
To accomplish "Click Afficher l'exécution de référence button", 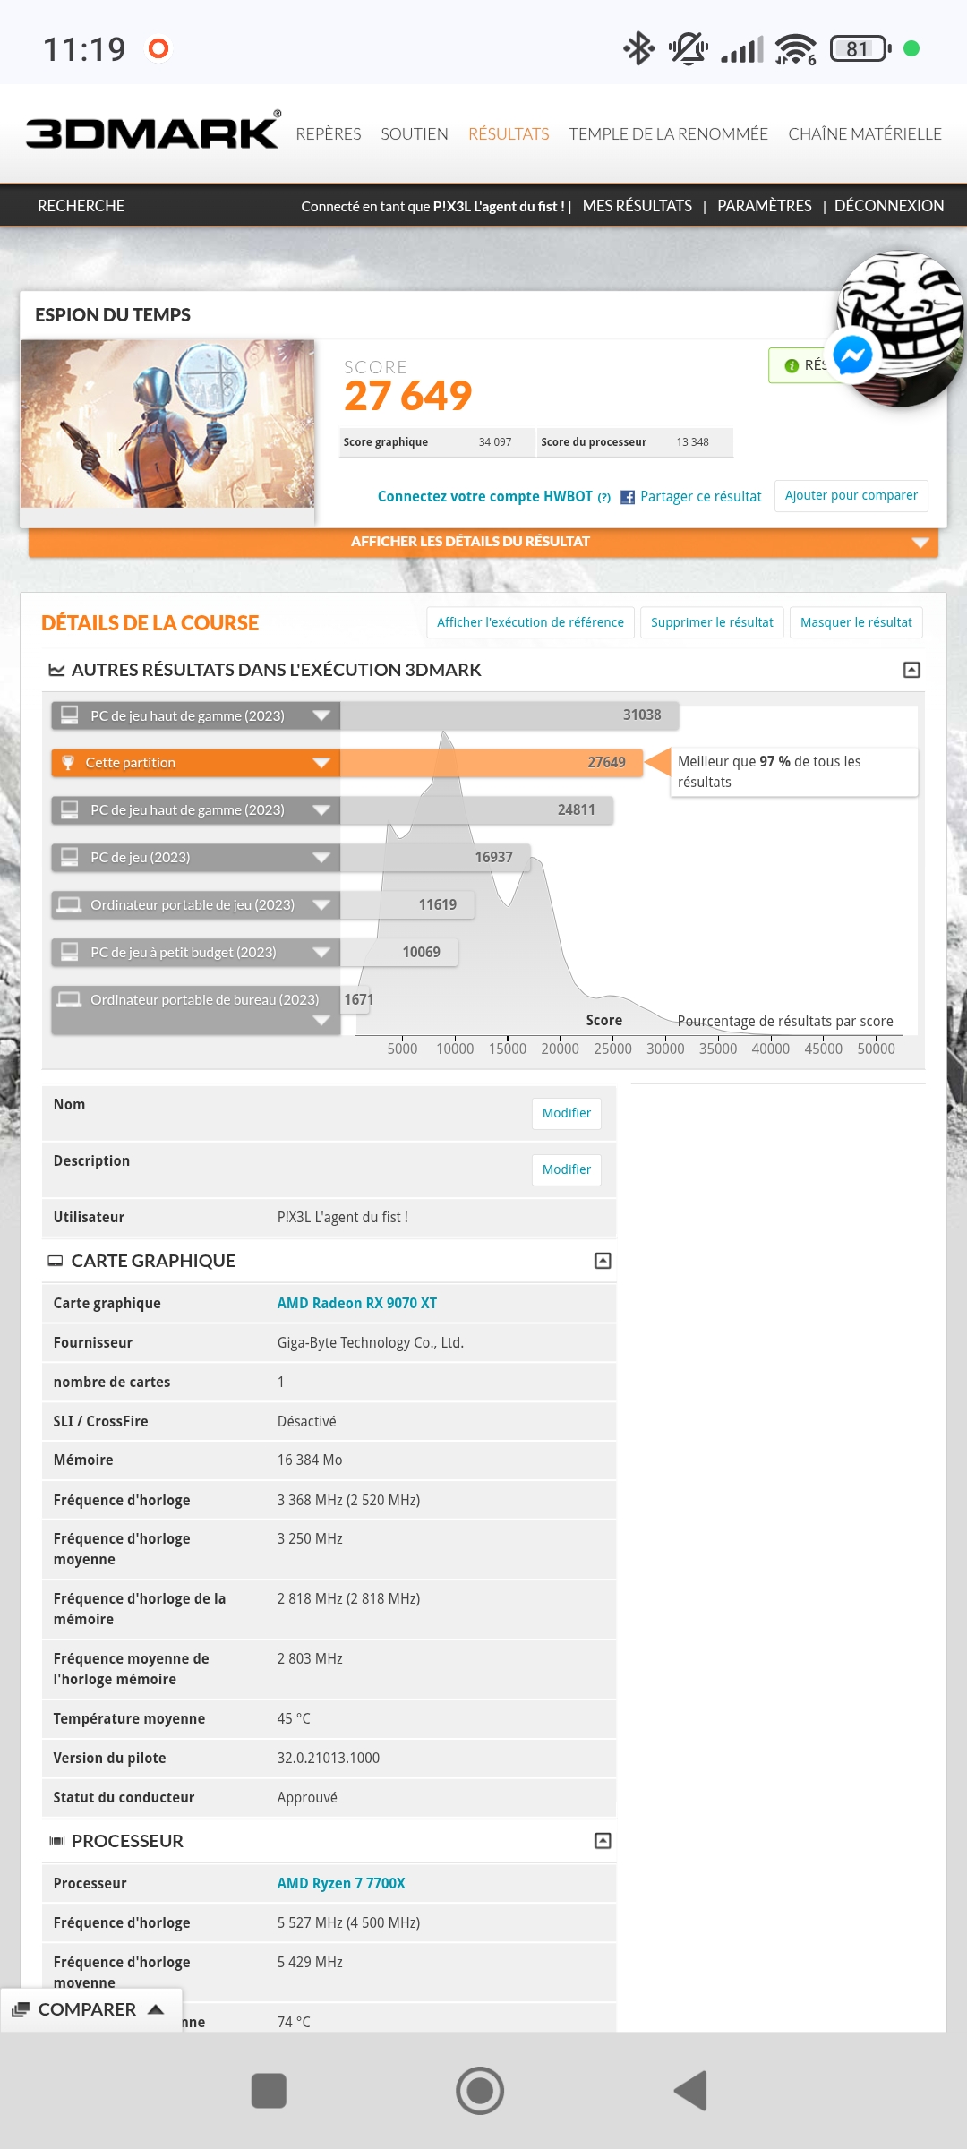I will point(530,622).
